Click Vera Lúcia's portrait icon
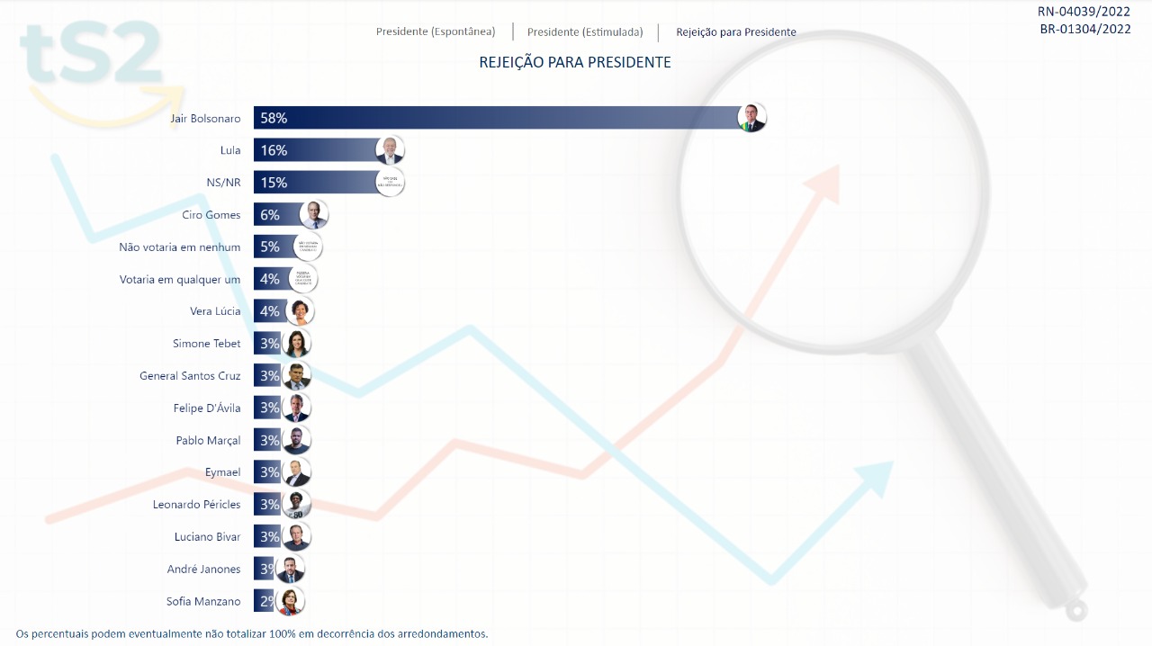The image size is (1152, 646). tap(300, 311)
